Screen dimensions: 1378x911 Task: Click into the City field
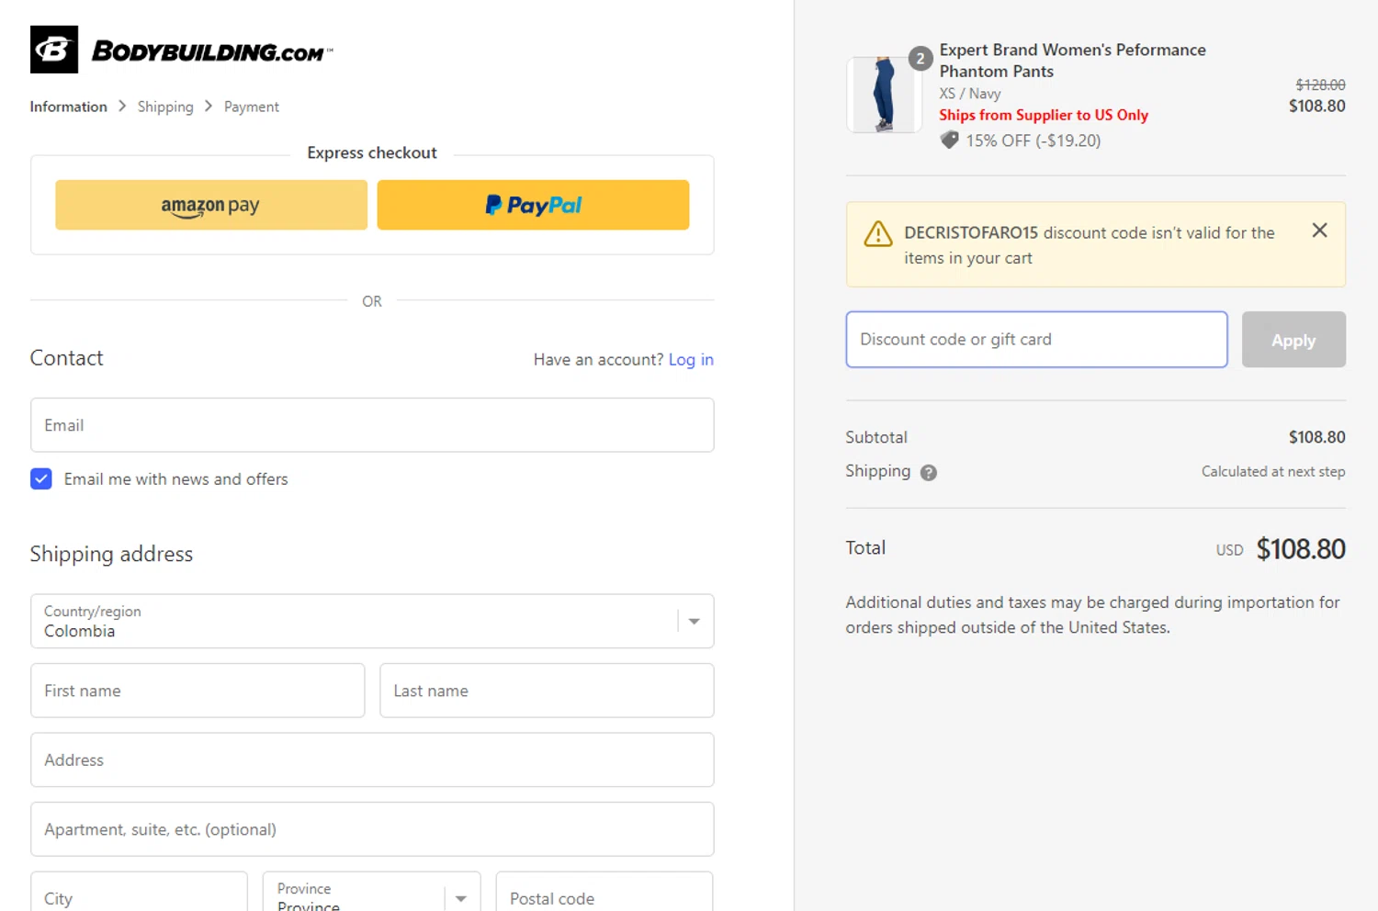[139, 892]
